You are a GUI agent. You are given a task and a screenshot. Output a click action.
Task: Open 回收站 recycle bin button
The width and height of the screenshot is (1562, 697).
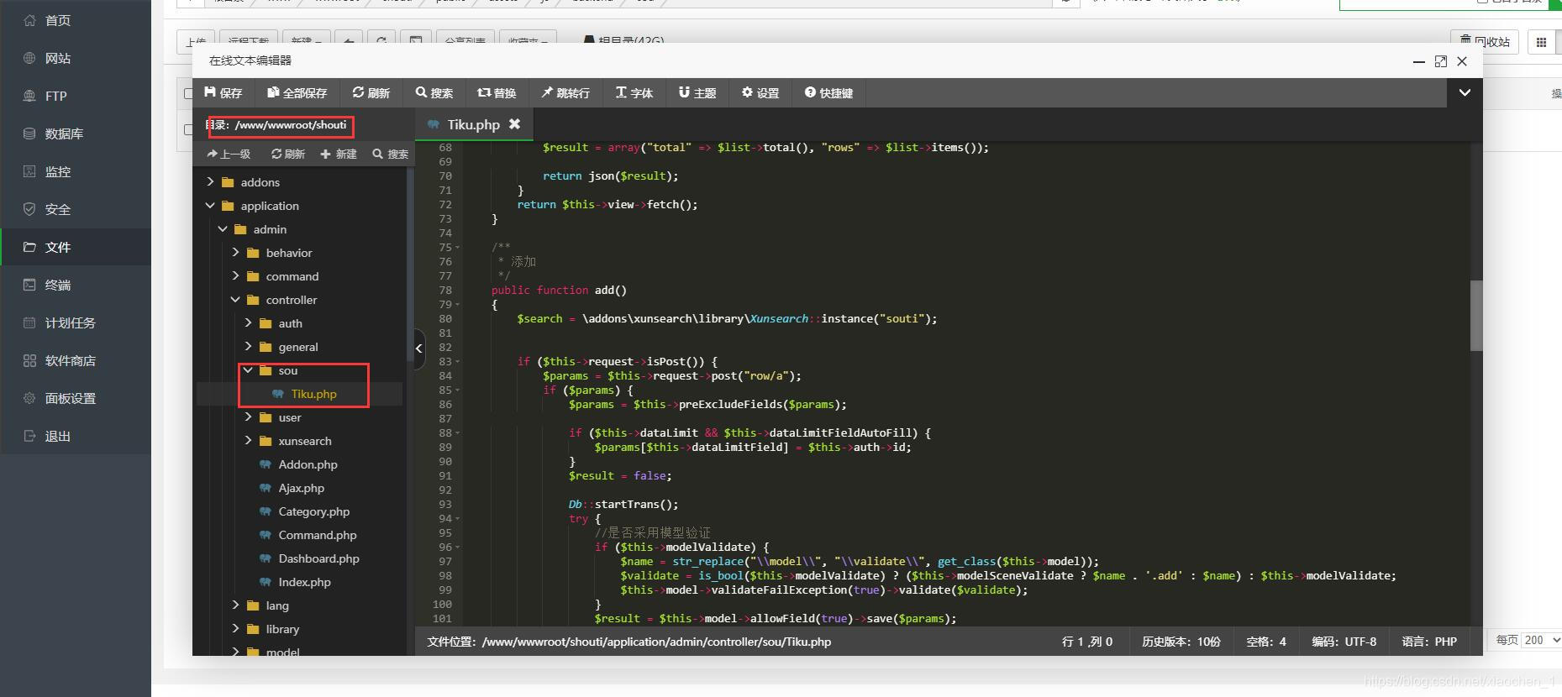[1485, 41]
